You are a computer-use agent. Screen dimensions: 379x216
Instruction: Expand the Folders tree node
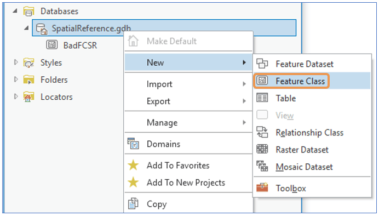16,79
